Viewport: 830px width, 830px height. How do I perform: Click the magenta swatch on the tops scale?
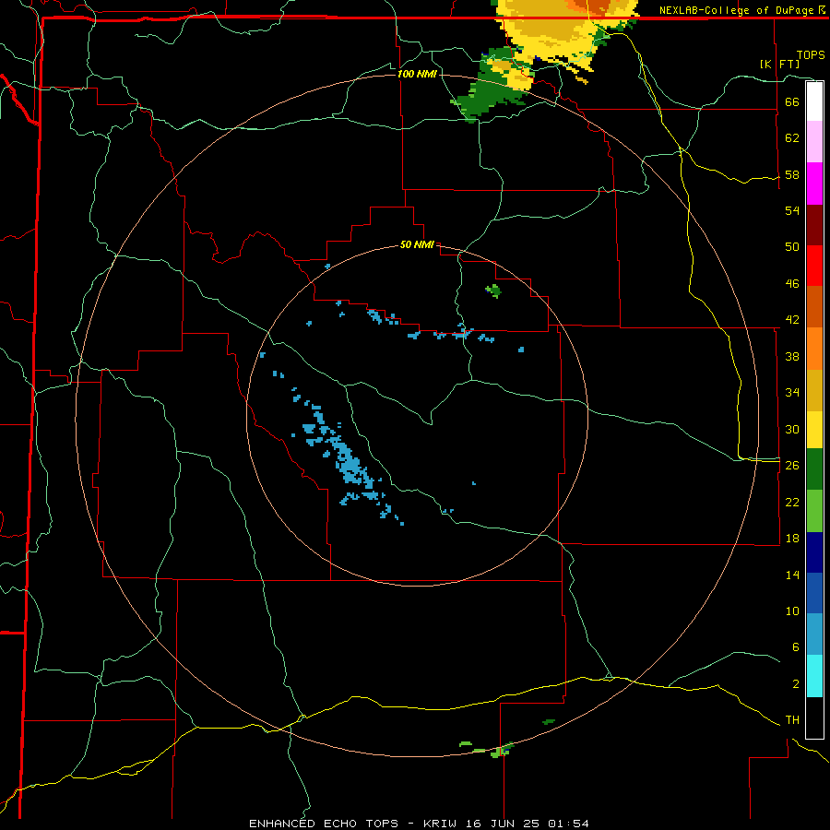(814, 184)
